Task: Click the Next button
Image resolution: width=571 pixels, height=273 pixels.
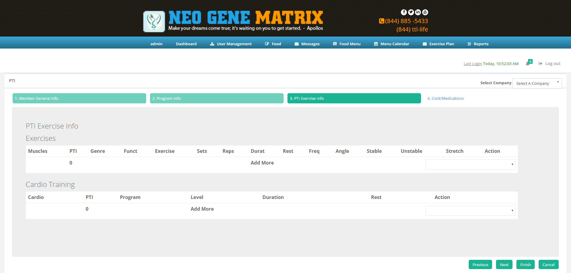Action: pos(504,265)
